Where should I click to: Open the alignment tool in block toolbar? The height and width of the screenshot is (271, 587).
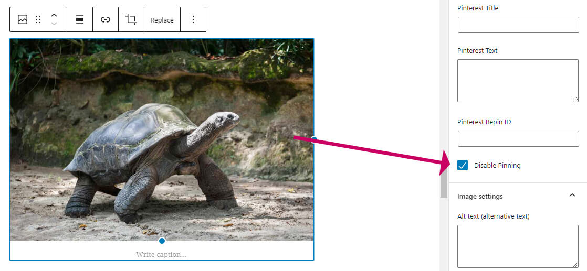point(80,20)
